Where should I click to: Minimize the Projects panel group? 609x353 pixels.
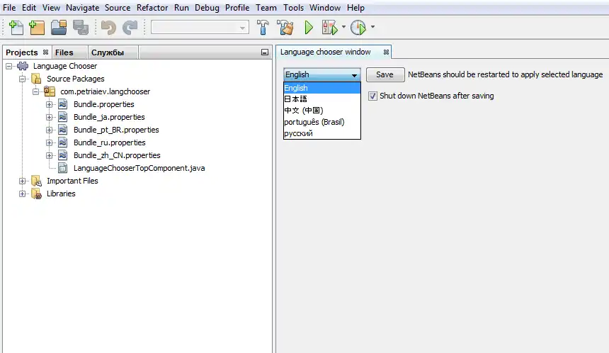point(265,52)
